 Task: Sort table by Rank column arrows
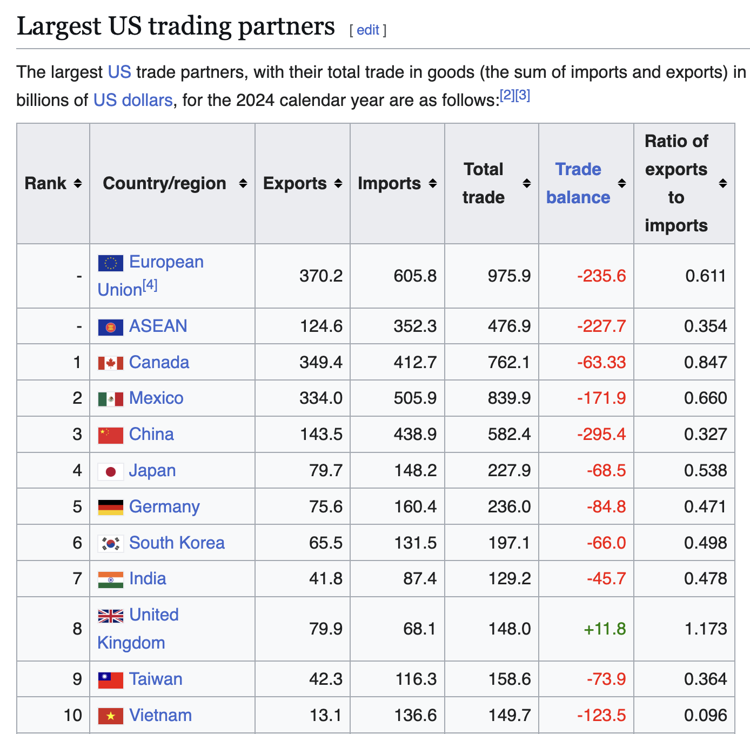pos(78,184)
